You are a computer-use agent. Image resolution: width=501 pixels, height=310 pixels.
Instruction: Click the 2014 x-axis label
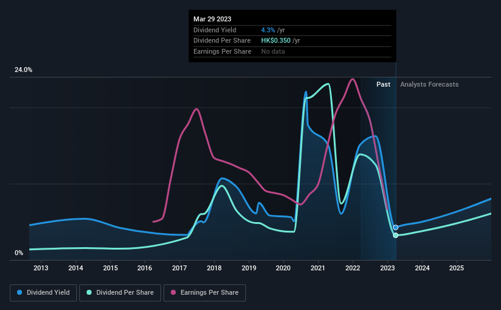click(x=76, y=268)
